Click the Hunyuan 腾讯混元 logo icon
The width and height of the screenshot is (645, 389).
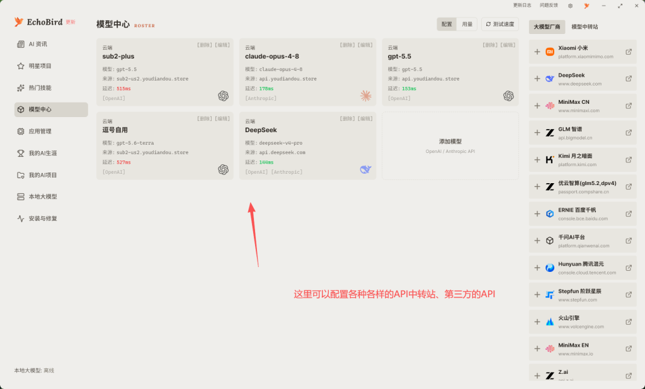(x=549, y=268)
